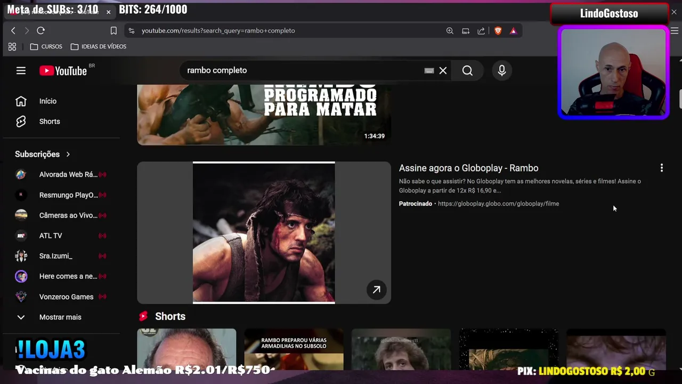Open ATL TV subscription channel
This screenshot has height=384, width=682.
[x=62, y=236]
